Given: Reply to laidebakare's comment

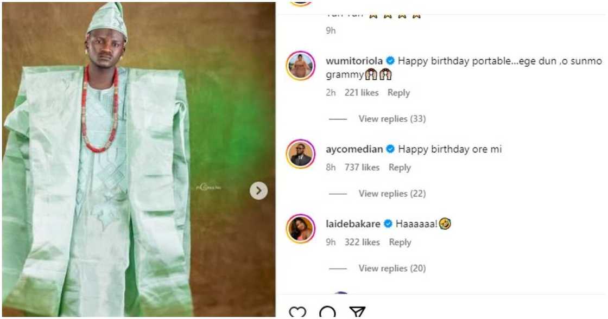Looking at the screenshot, I should click(400, 243).
